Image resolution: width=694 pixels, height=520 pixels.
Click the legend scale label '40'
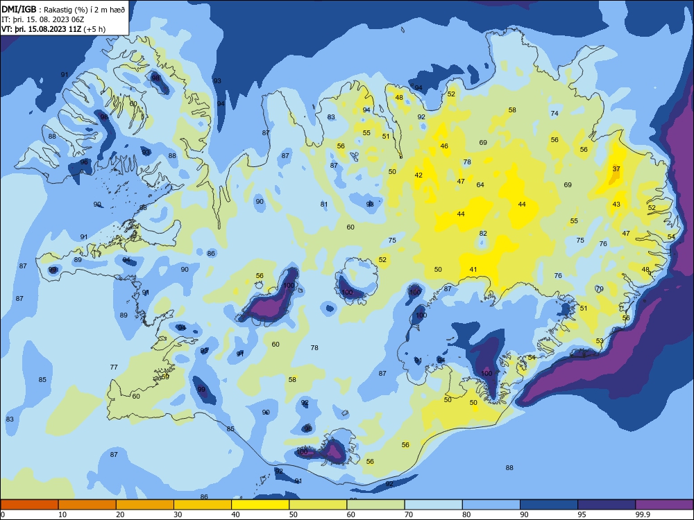pyautogui.click(x=235, y=514)
